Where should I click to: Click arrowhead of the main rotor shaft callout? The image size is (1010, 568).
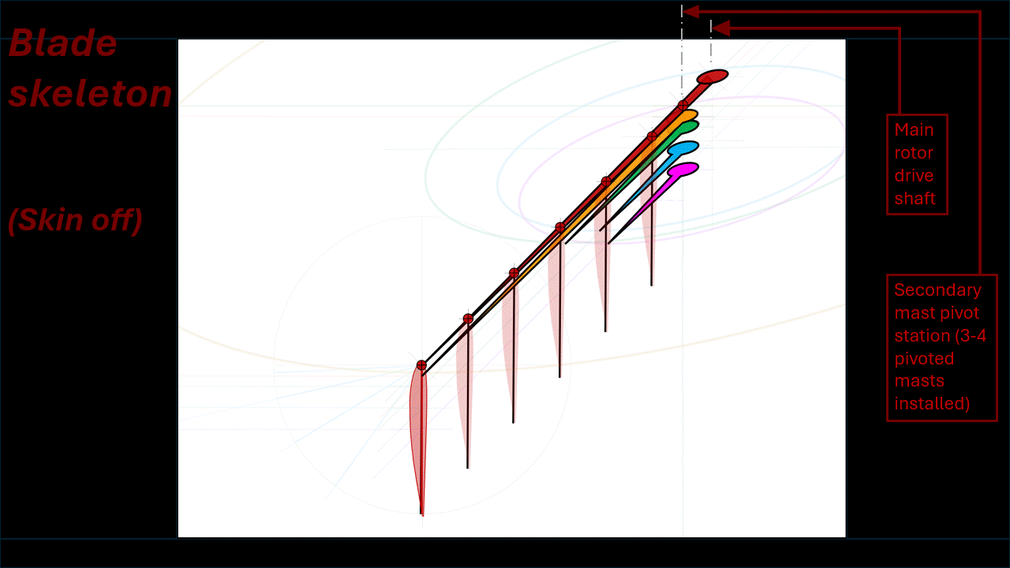pyautogui.click(x=720, y=28)
